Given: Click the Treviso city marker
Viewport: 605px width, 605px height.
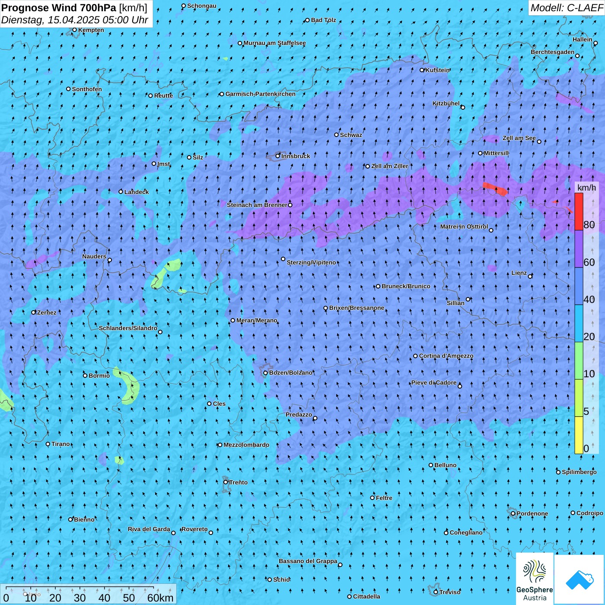Looking at the screenshot, I should coord(436,592).
